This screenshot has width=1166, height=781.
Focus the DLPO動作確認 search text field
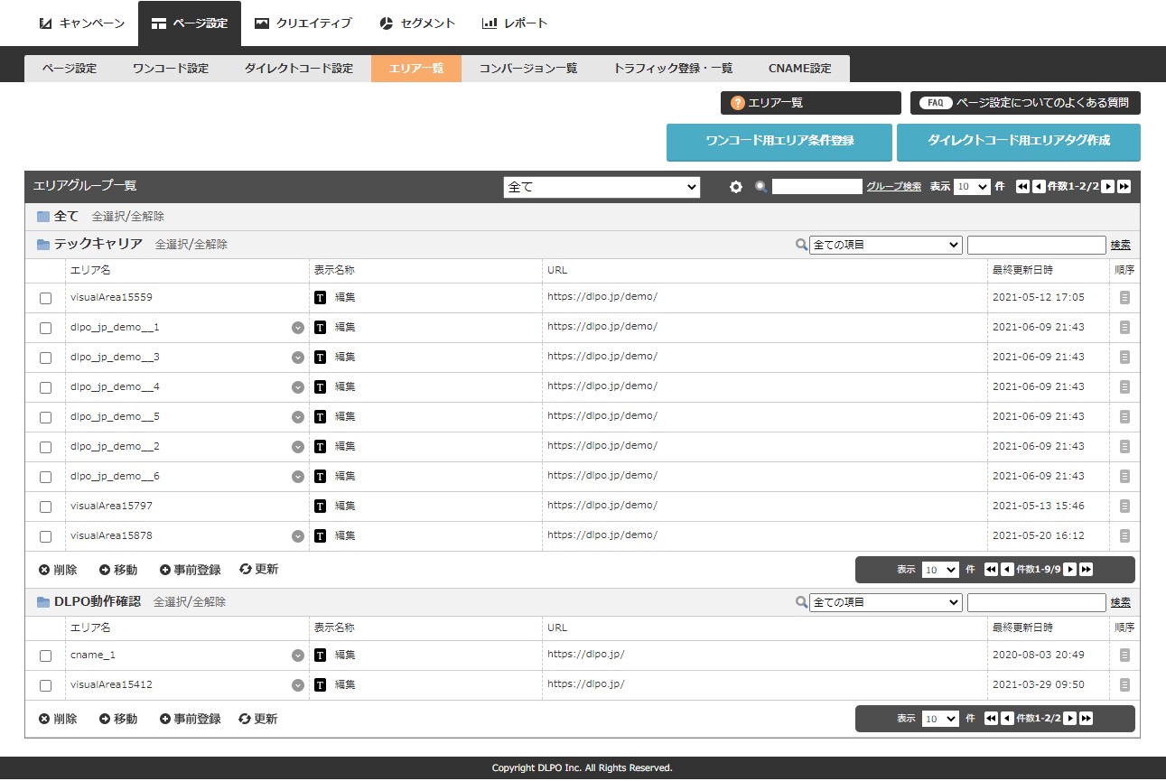click(1037, 602)
